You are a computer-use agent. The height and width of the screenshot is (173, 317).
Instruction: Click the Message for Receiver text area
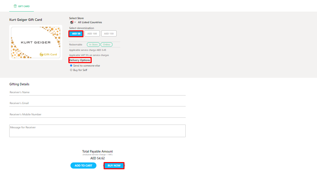[x=97, y=131]
